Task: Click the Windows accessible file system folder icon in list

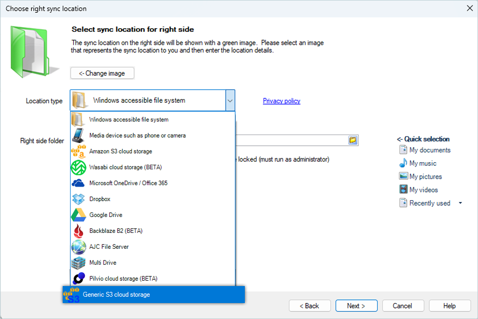Action: [78, 119]
